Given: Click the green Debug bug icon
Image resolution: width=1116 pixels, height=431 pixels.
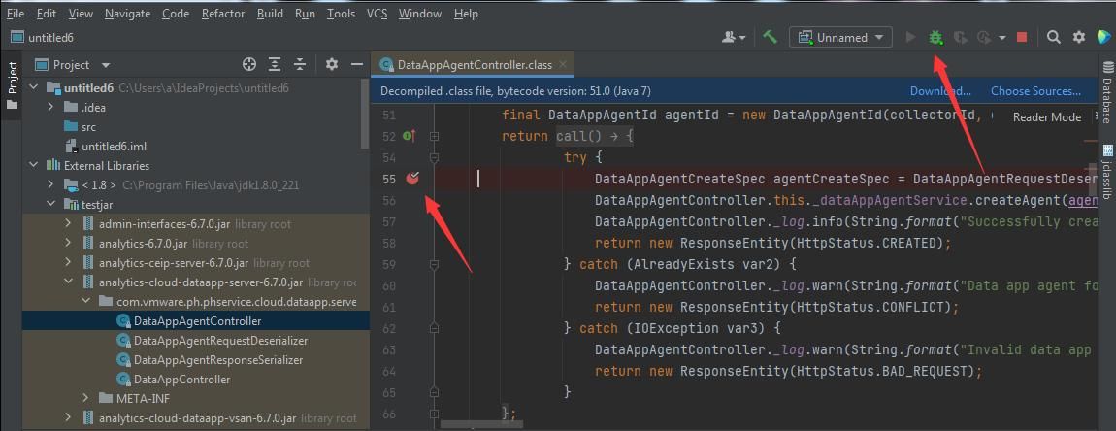Looking at the screenshot, I should click(935, 37).
